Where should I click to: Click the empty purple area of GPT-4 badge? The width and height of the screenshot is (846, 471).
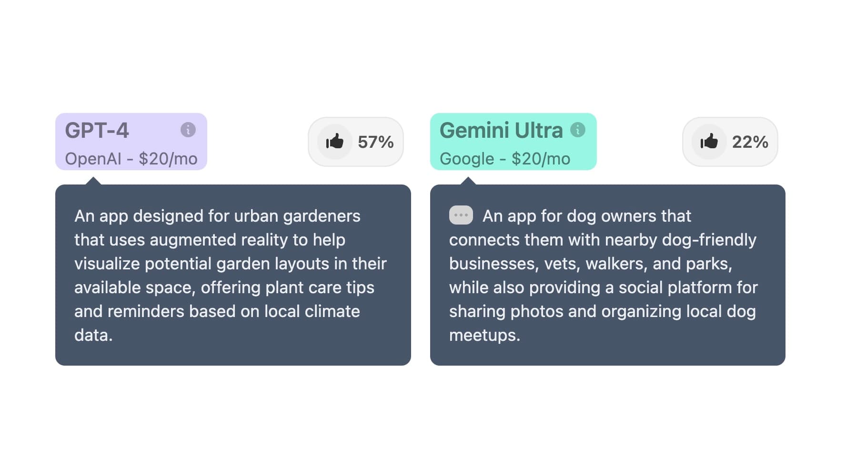coord(155,131)
